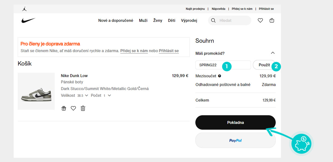Add Nike Dunk Low to favorites
This screenshot has height=162, width=333.
(x=73, y=108)
